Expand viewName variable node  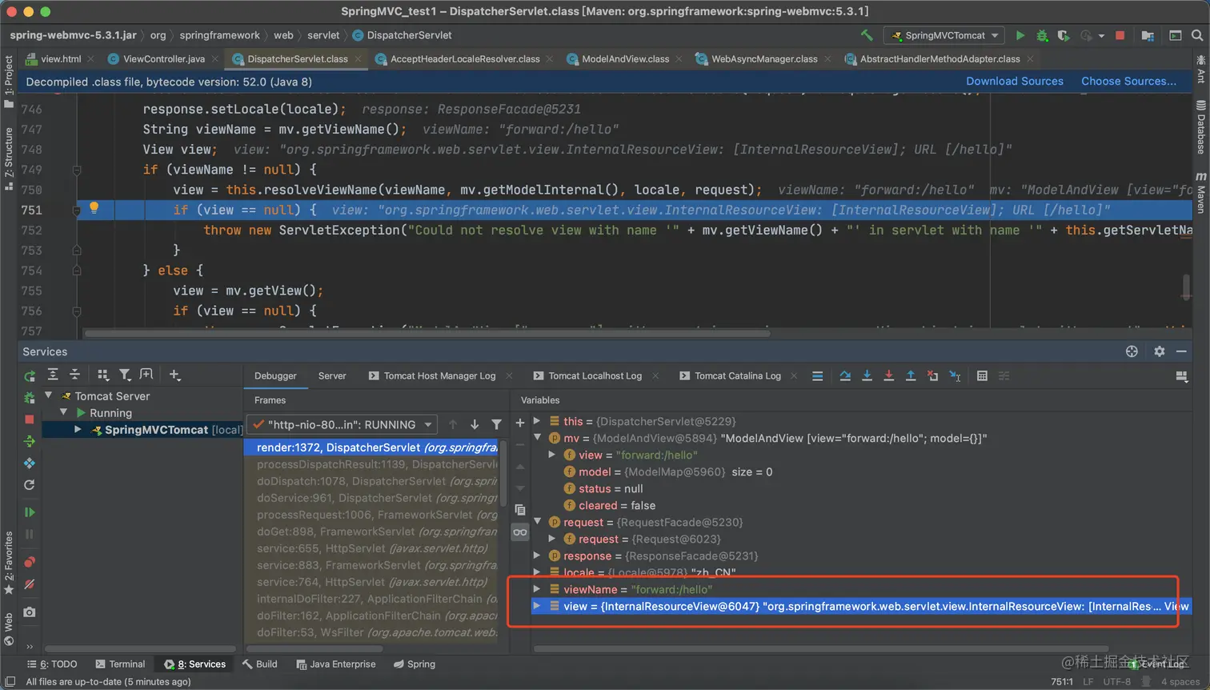tap(537, 589)
